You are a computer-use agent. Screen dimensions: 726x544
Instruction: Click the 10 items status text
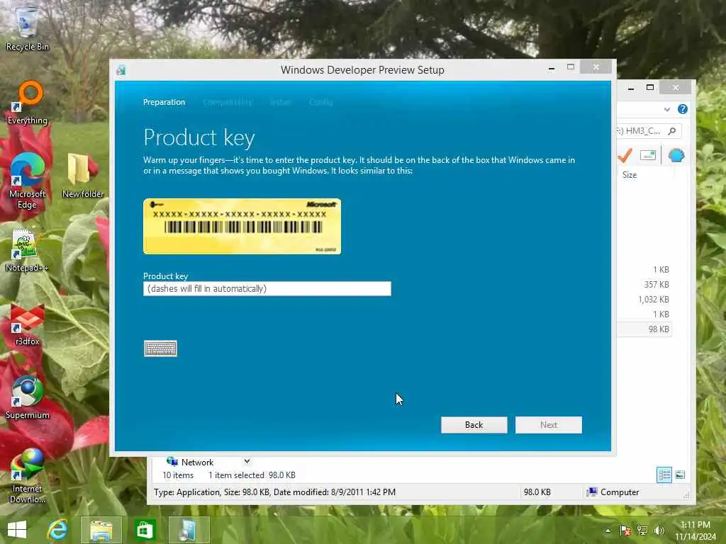click(178, 475)
